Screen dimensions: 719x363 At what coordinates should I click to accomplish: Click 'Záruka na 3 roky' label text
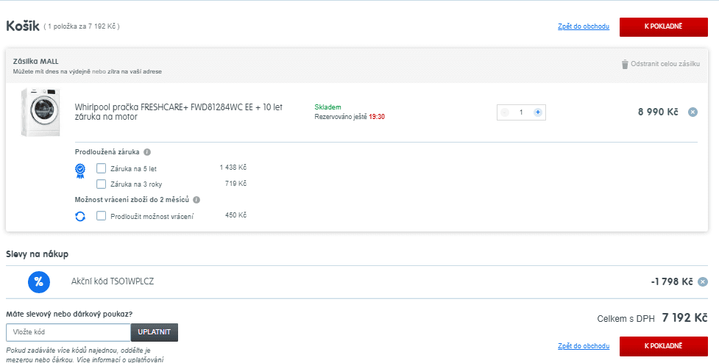pyautogui.click(x=136, y=184)
